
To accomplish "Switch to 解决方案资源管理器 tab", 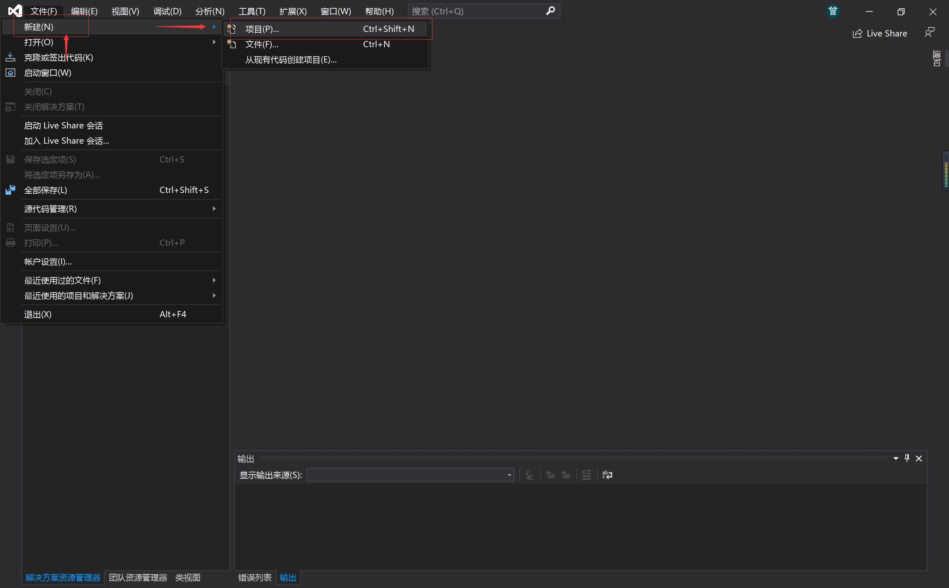I will point(63,577).
